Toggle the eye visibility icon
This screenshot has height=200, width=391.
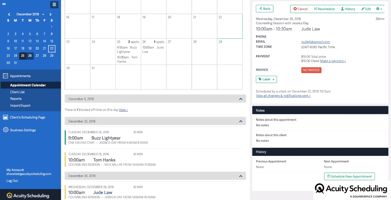(4, 4)
